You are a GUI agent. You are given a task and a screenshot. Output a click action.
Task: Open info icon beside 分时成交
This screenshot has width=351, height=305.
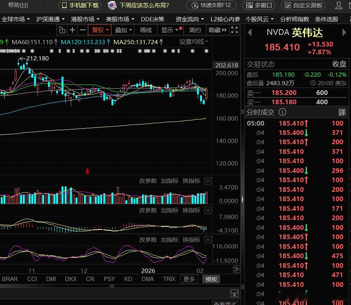283,112
